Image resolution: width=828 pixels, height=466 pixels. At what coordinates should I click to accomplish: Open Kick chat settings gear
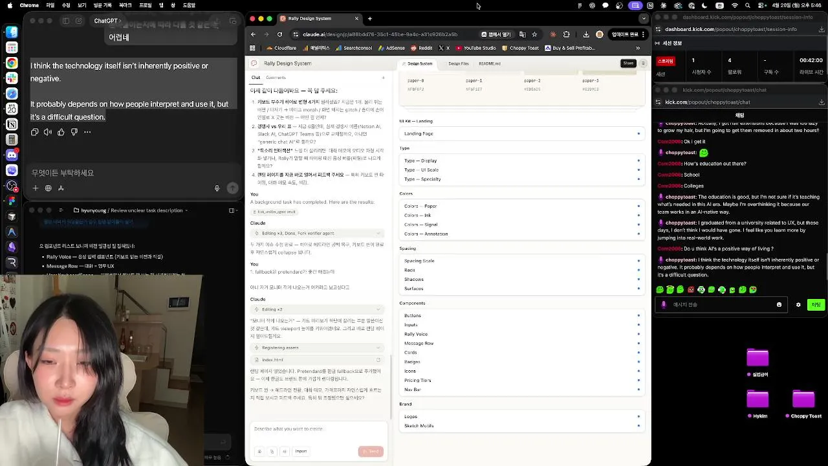(798, 305)
